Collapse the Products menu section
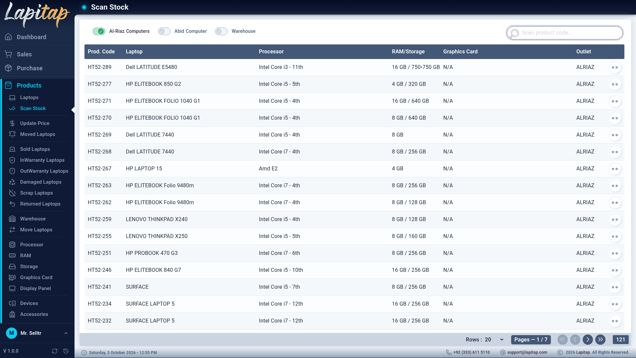636x358 pixels. pyautogui.click(x=29, y=85)
